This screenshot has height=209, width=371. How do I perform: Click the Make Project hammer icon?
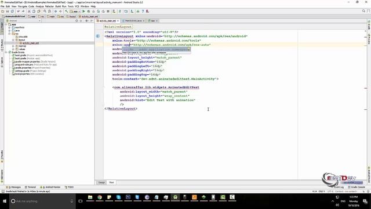point(67,12)
